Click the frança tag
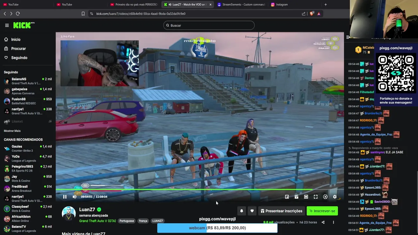Screen dimensions: 418x235 click(x=143, y=221)
